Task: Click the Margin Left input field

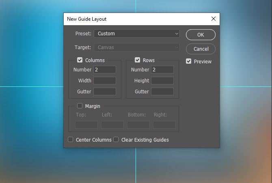Action: (x=112, y=125)
